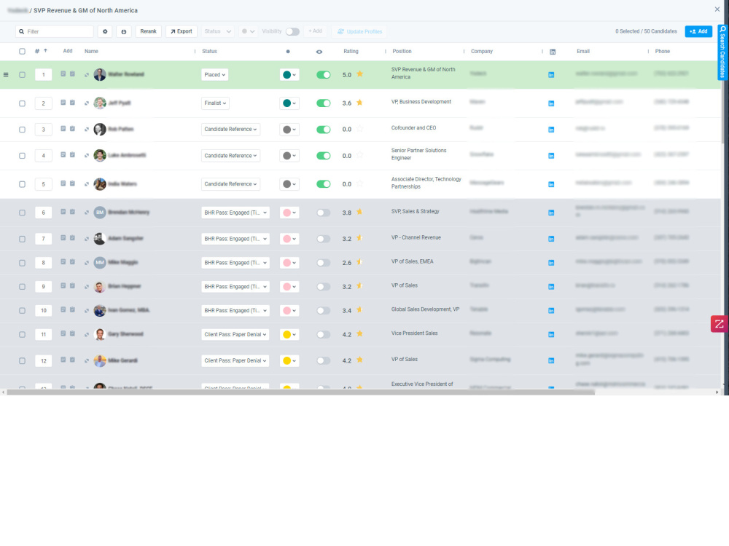Expand candidate details arrow in row 7
The height and width of the screenshot is (546, 729).
(87, 239)
